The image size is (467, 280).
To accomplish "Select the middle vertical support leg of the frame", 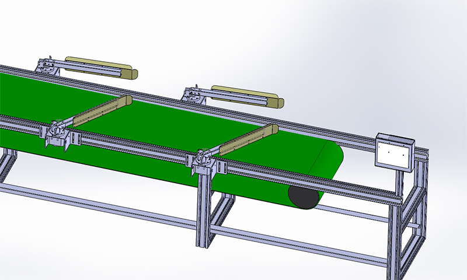I will (x=204, y=211).
